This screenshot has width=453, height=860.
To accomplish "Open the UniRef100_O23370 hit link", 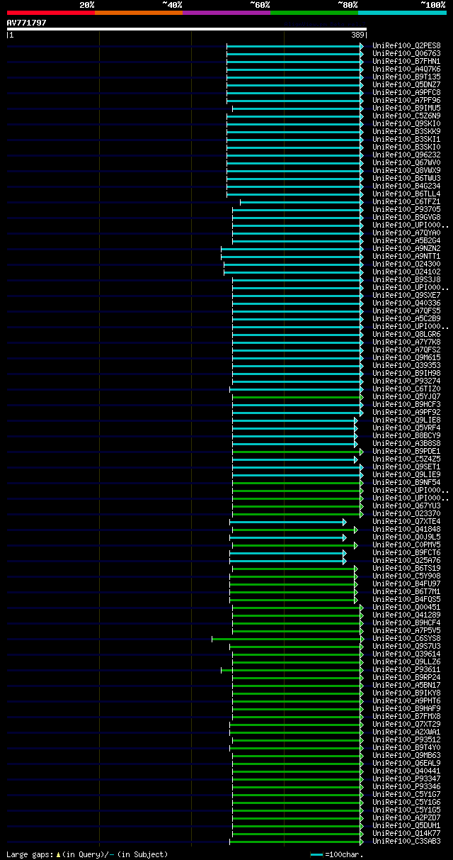I will 406,514.
